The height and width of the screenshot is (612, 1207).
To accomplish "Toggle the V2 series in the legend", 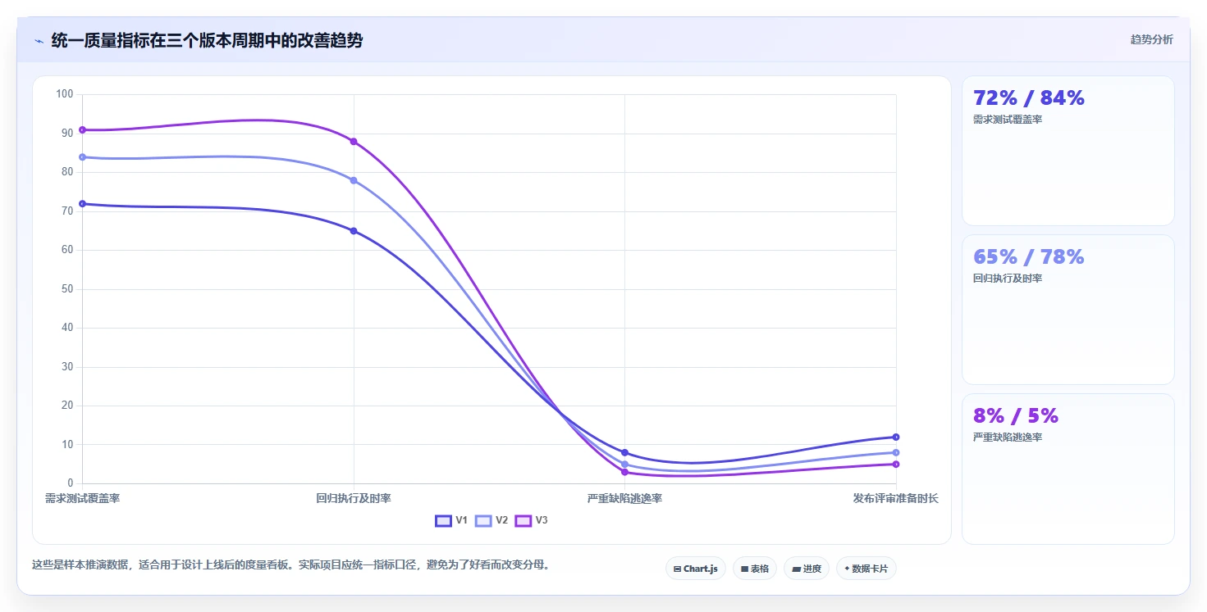I will pyautogui.click(x=491, y=520).
